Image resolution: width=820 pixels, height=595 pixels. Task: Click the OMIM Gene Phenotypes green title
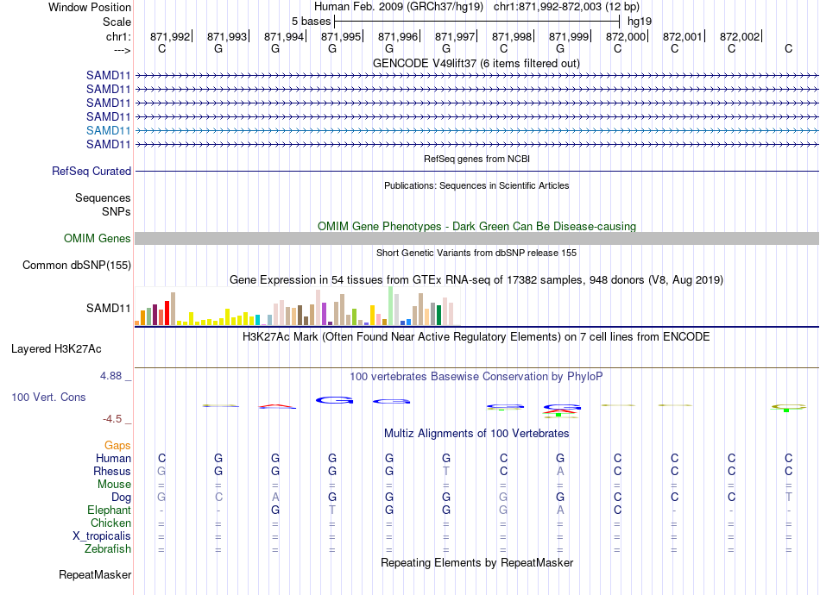tap(476, 226)
